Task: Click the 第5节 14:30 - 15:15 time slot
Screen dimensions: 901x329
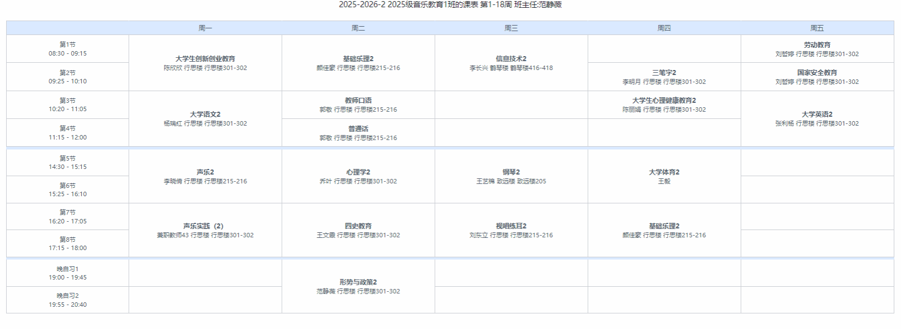Action: point(67,162)
